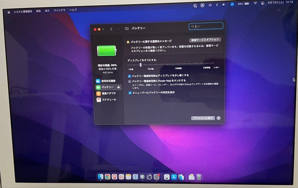Image resolution: width=298 pixels, height=188 pixels.
Task: Click the ディスプレイをオフにする slider handle
Action: (x=141, y=65)
